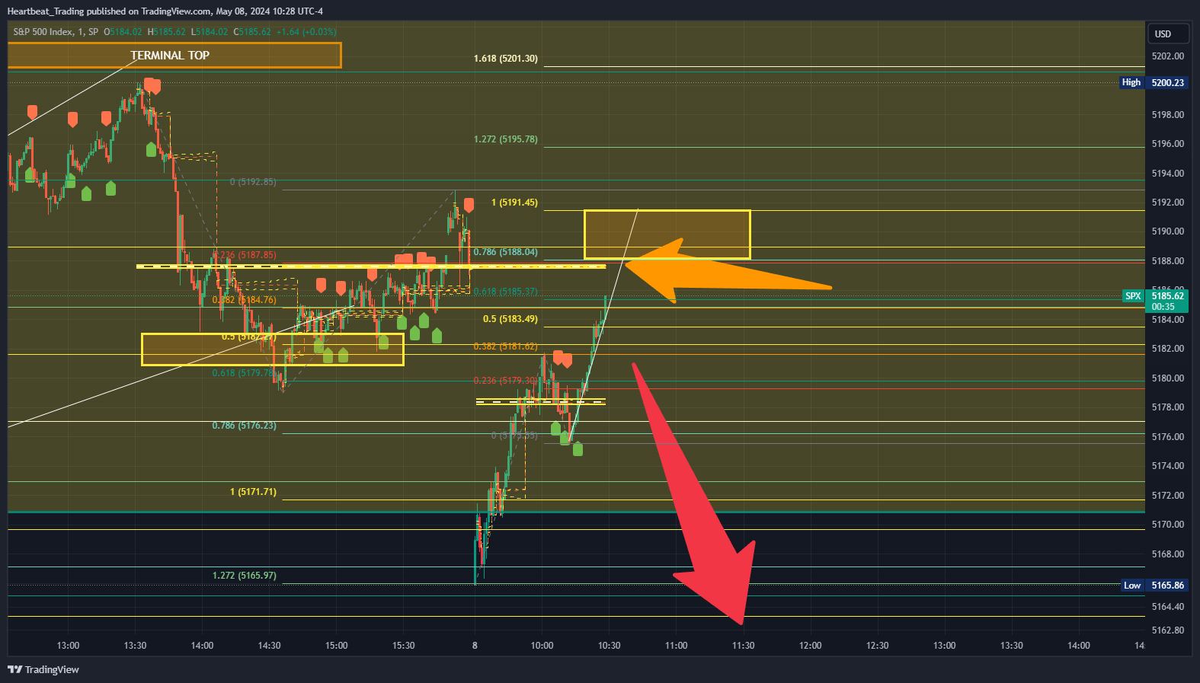Click the TradingView logo at the bottom
Screen dimensions: 1200x683
pos(43,669)
